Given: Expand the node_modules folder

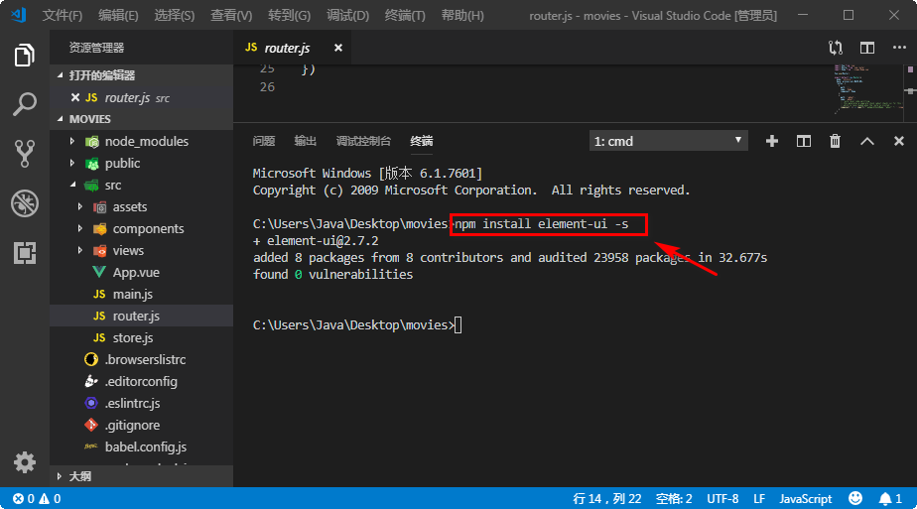Looking at the screenshot, I should tap(72, 141).
